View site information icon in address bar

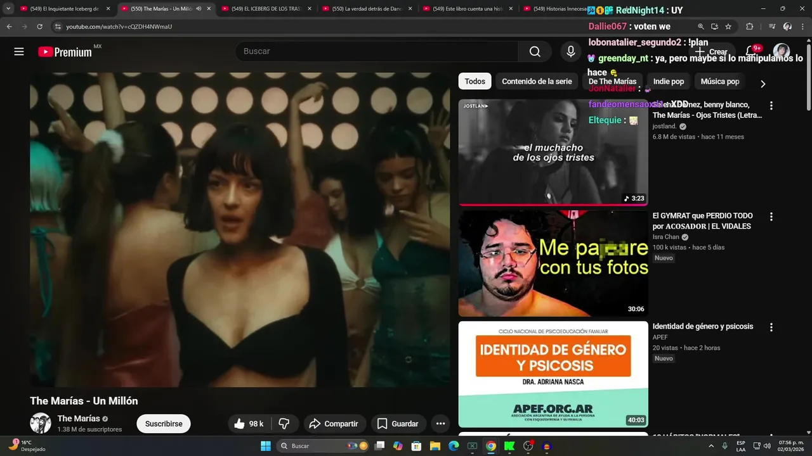coord(57,27)
